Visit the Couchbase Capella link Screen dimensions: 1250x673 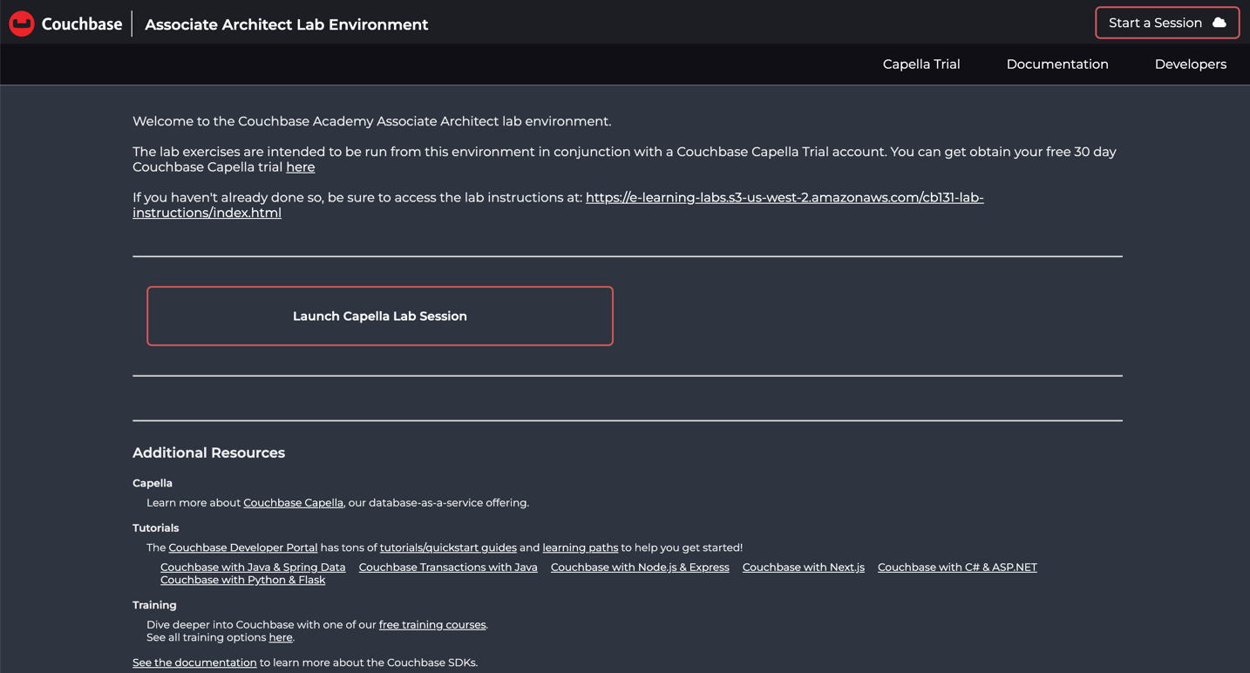[293, 503]
